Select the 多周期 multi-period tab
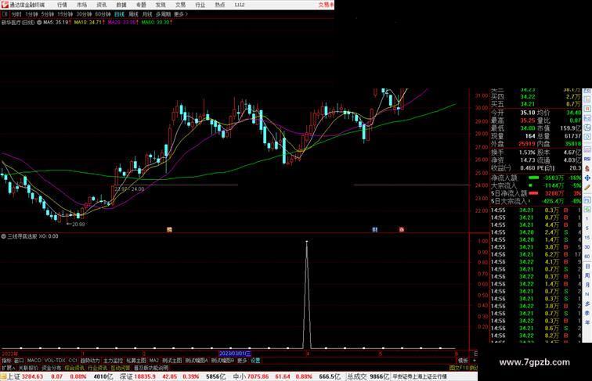This screenshot has width=592, height=381. click(x=163, y=14)
